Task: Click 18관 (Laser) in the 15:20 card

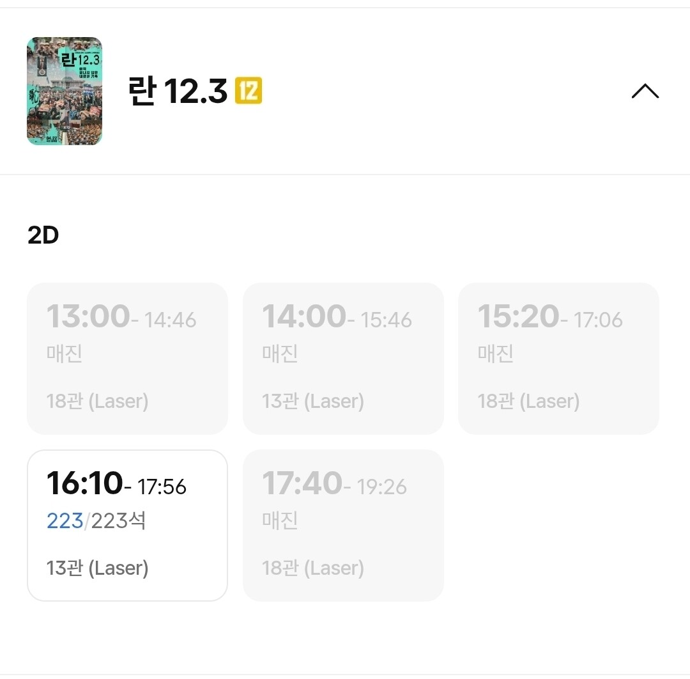Action: click(528, 401)
